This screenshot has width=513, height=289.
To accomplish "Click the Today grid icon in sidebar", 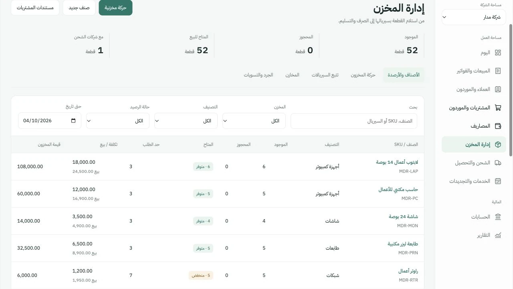I will [498, 53].
